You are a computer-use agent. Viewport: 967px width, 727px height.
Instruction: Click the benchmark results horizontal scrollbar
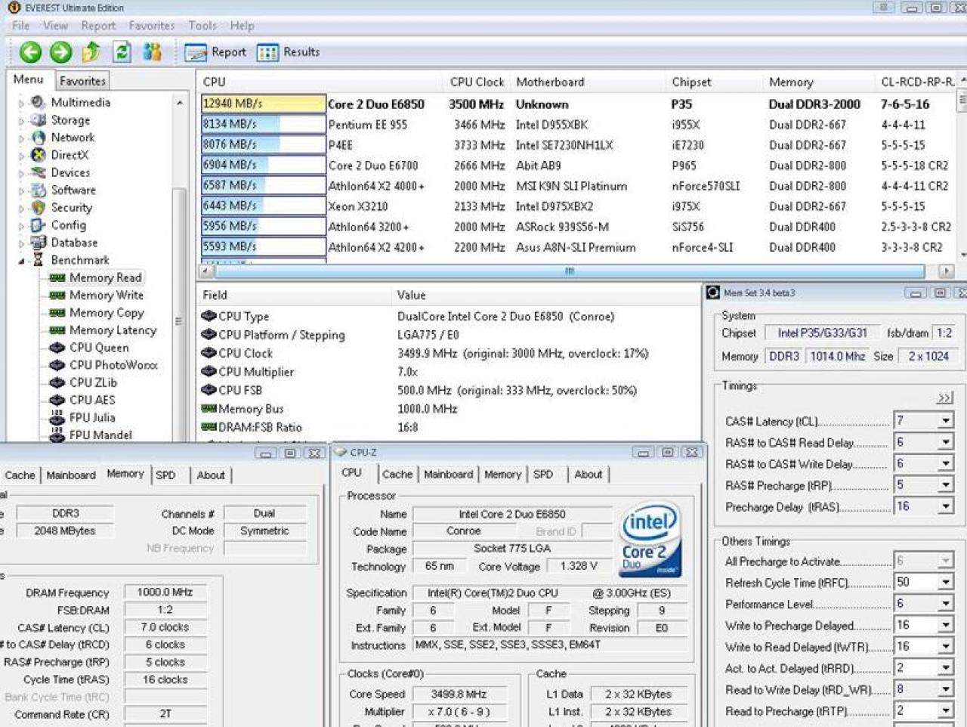[569, 271]
